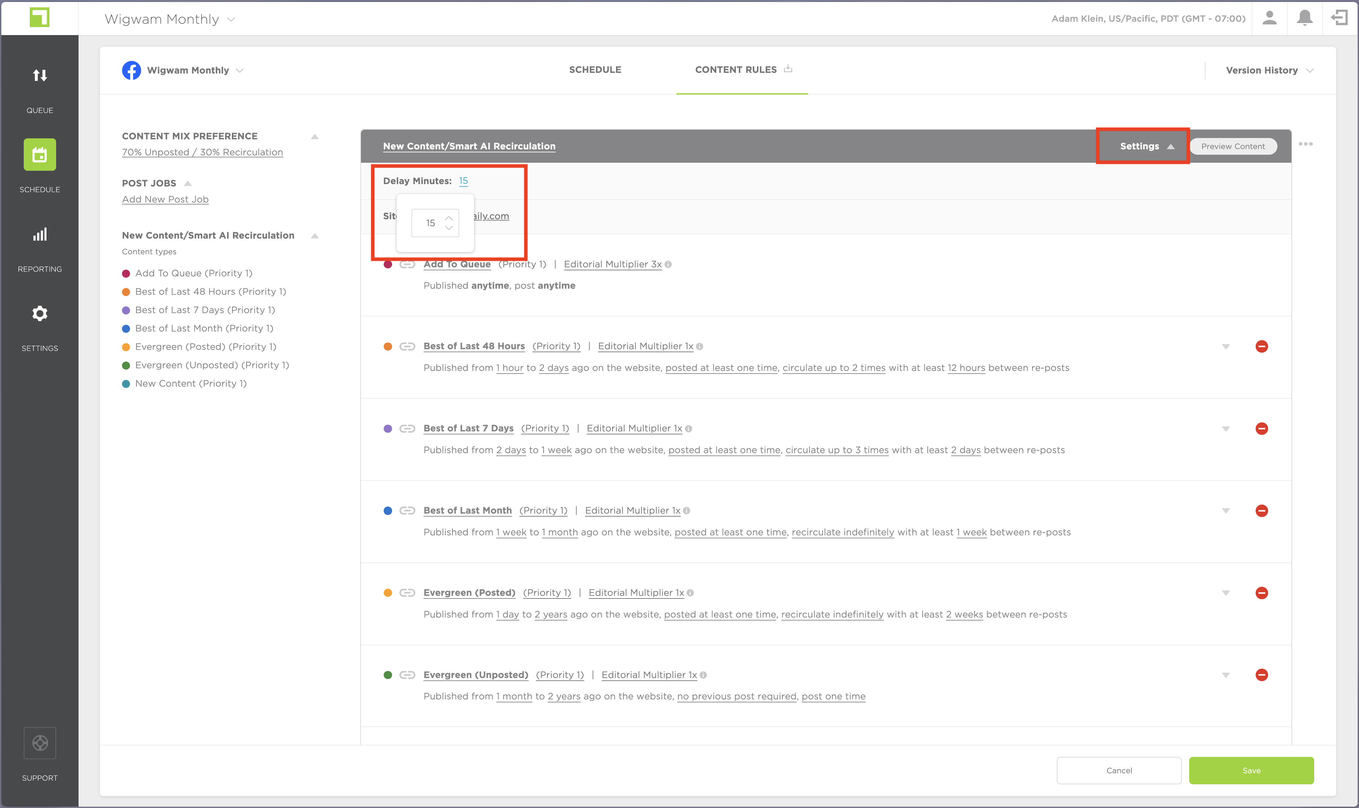Expand the Wigwam Monthly top workspace dropdown
The height and width of the screenshot is (808, 1359).
point(231,19)
